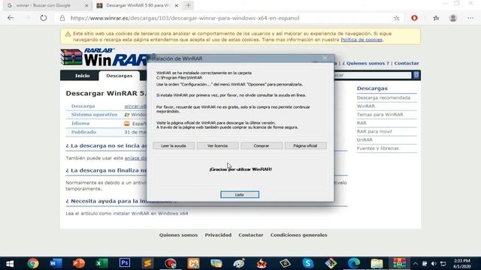The height and width of the screenshot is (270, 481).
Task: Go to the Inicio tab of the site
Action: point(83,76)
